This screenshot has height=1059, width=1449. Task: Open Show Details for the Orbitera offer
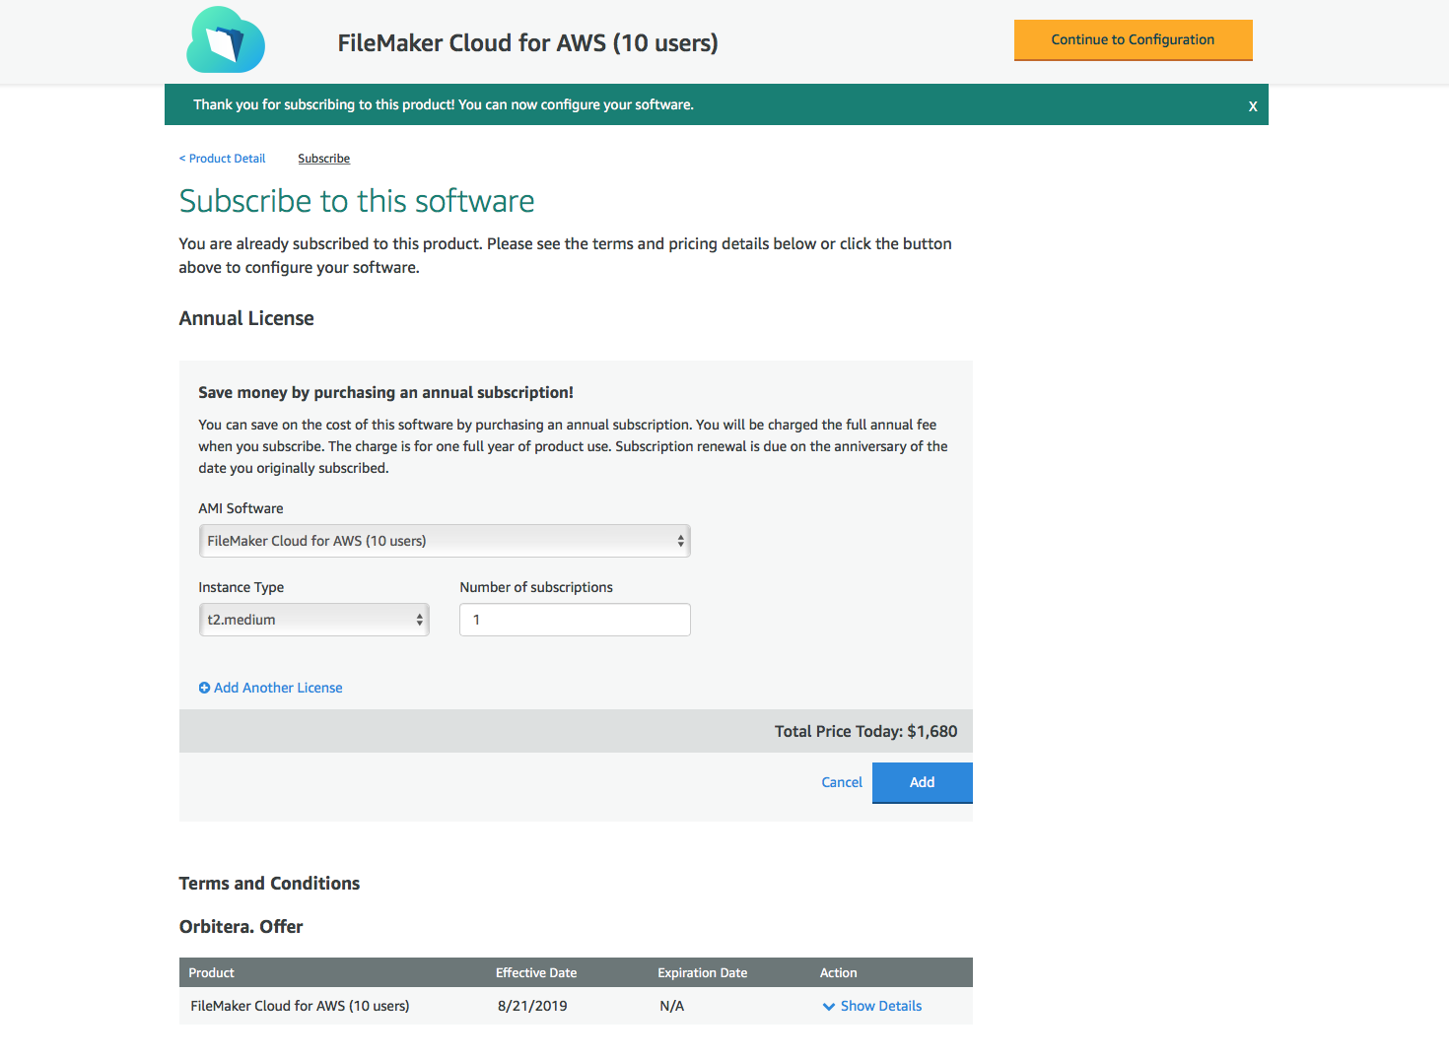tap(880, 1006)
